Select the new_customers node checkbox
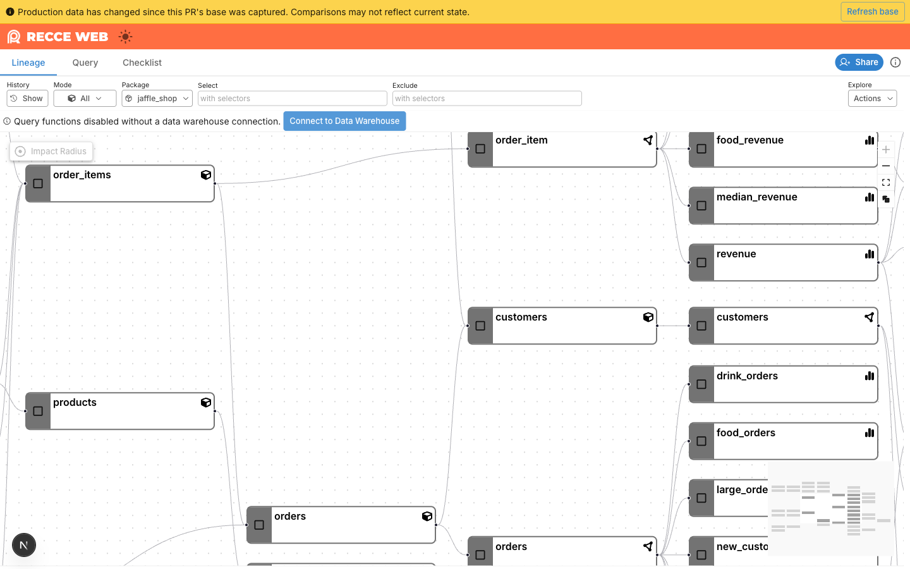The width and height of the screenshot is (910, 569). [701, 555]
